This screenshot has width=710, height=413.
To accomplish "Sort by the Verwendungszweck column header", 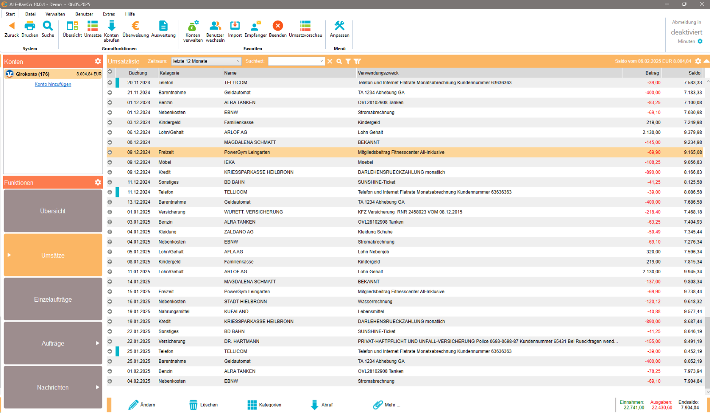I will 489,73.
